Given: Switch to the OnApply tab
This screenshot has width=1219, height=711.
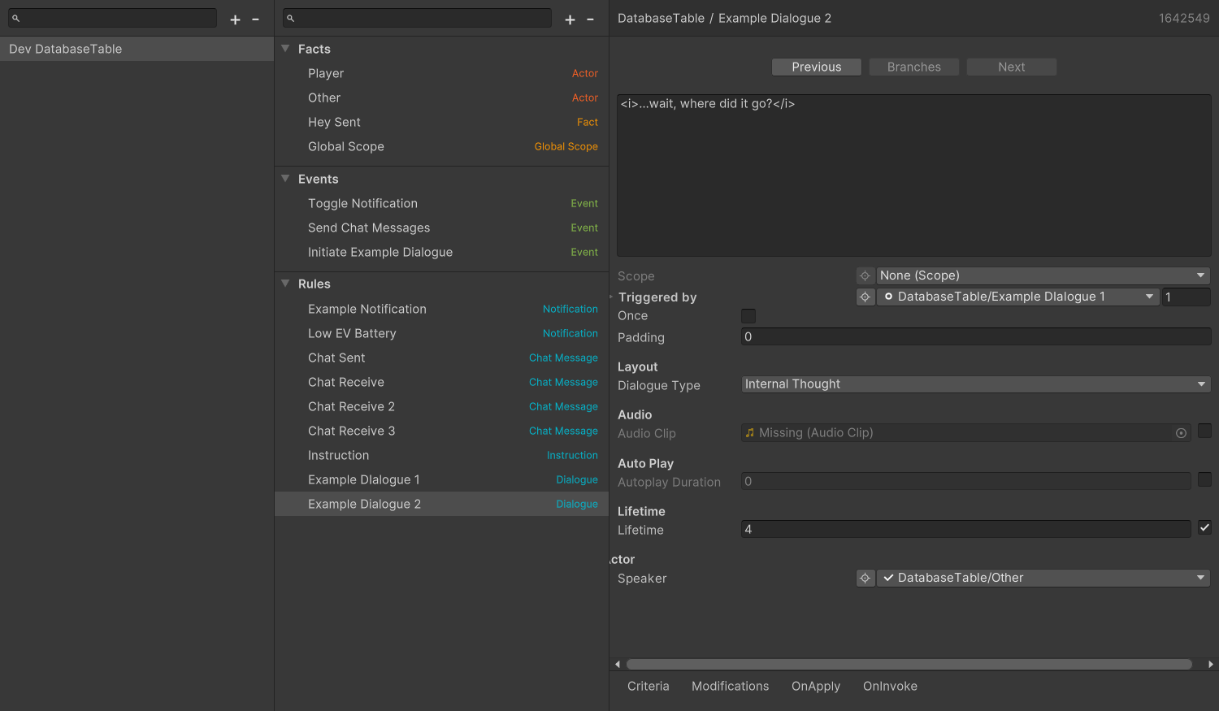Looking at the screenshot, I should pyautogui.click(x=816, y=687).
